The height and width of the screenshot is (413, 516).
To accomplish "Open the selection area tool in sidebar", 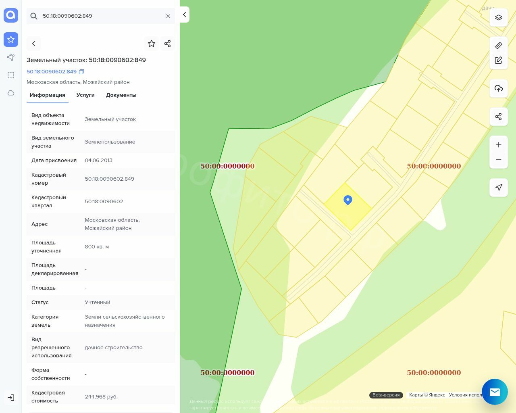I will coord(11,75).
